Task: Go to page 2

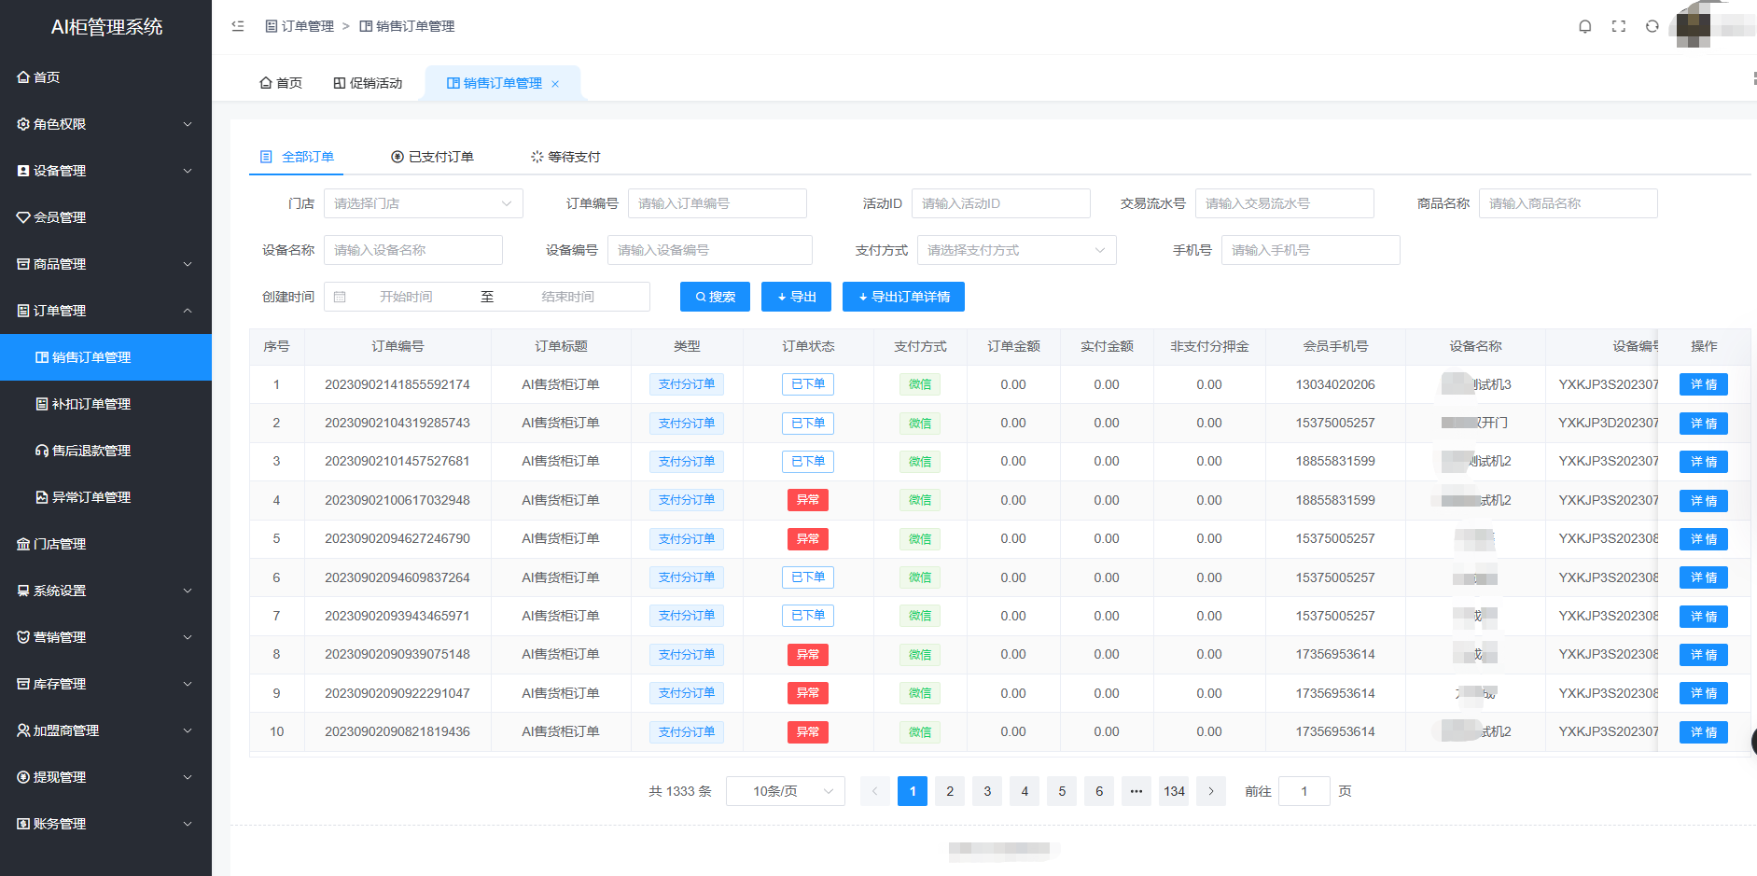Action: [950, 791]
